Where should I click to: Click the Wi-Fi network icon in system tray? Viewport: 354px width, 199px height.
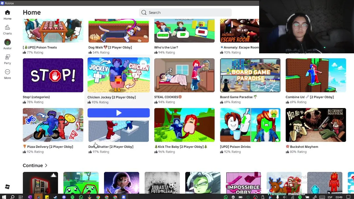(293, 197)
